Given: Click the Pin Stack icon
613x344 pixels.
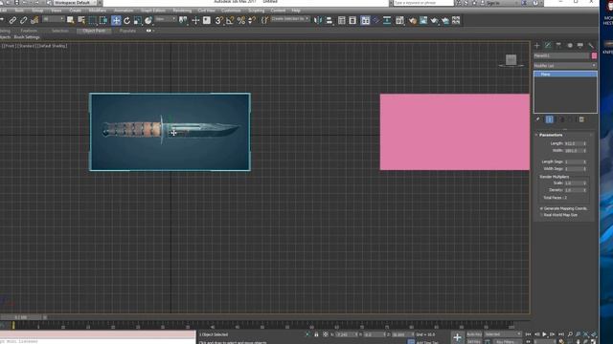Looking at the screenshot, I should (538, 119).
